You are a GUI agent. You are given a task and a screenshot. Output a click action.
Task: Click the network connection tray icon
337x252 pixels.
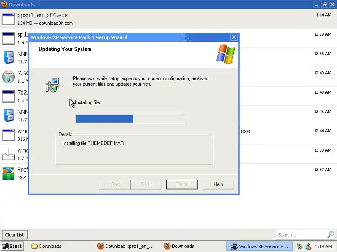point(308,246)
